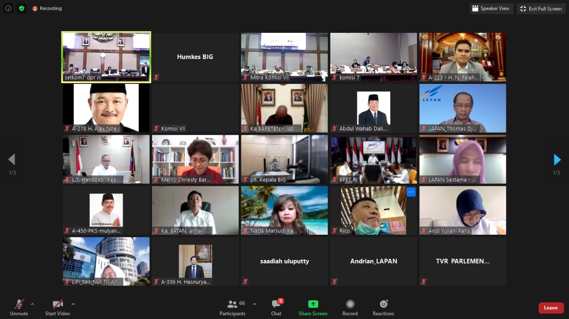Viewport: 569px width, 319px height.
Task: Click the meeting info icon
Action: [8, 8]
